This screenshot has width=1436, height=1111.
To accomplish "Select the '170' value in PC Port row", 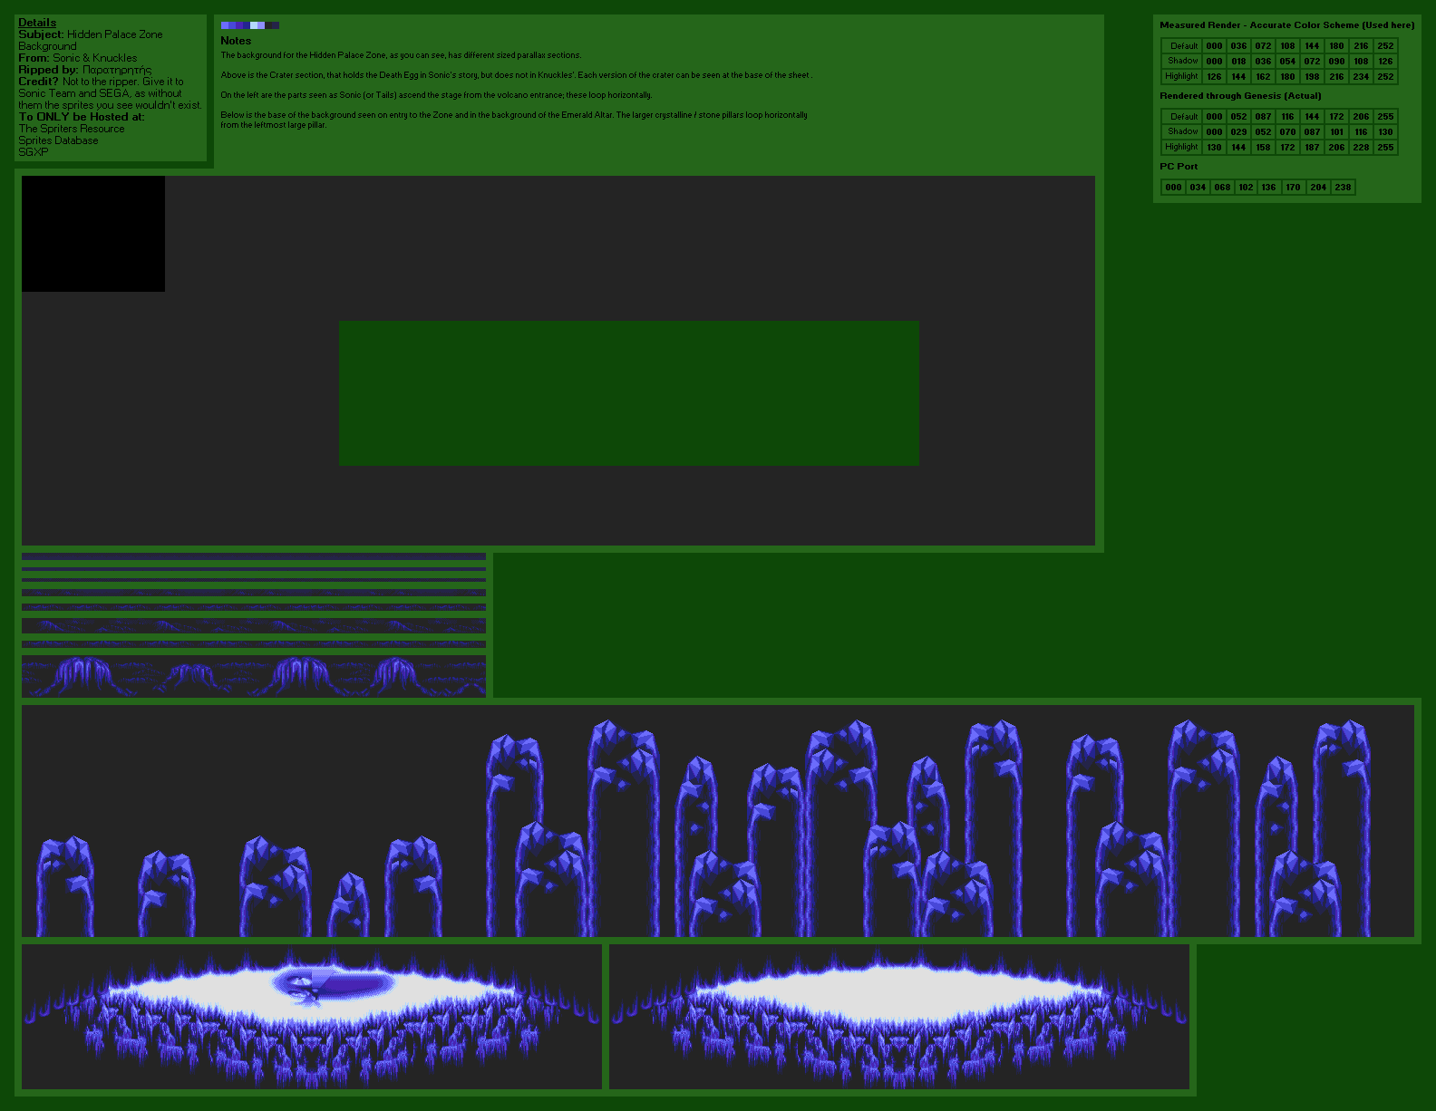I will point(1293,188).
